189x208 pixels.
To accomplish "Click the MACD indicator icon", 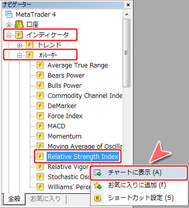I will [40, 126].
